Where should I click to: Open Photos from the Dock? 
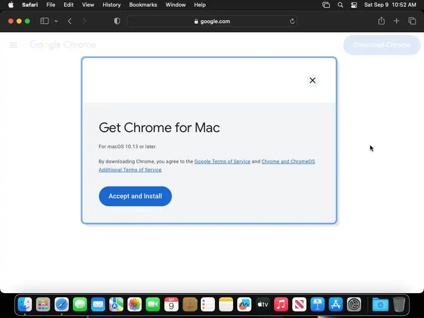(x=135, y=304)
